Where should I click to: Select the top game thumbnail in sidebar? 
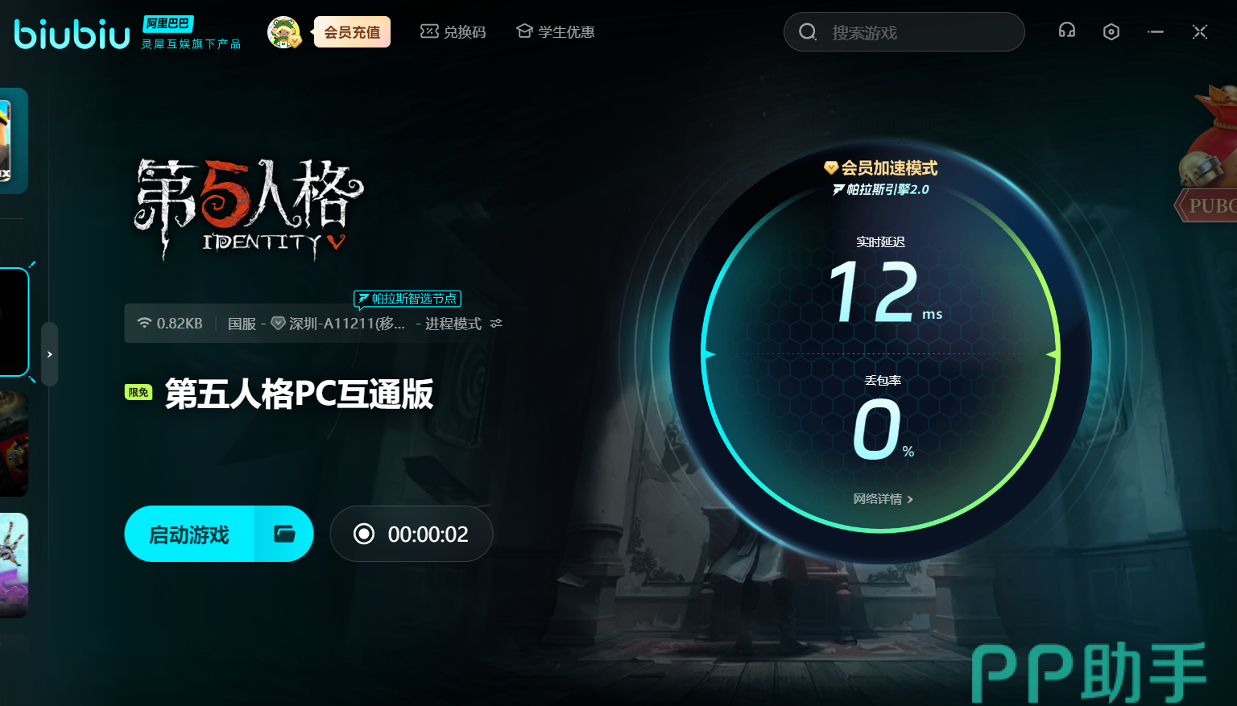pyautogui.click(x=14, y=141)
